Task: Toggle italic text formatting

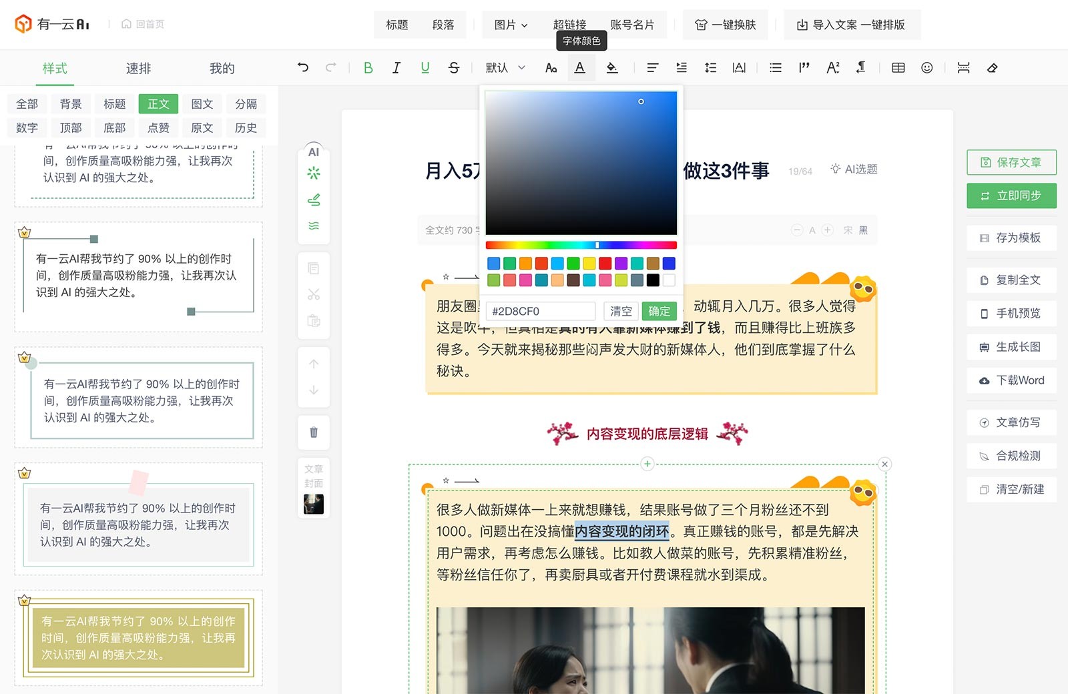Action: tap(396, 67)
